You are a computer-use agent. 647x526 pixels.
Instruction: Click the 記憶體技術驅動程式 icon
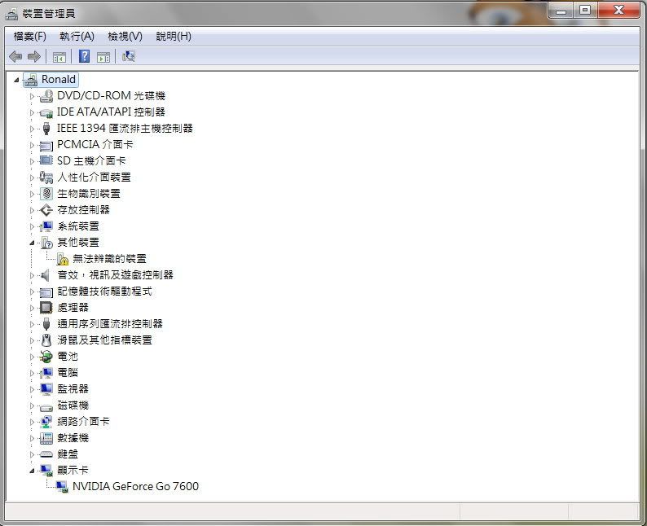coord(46,292)
